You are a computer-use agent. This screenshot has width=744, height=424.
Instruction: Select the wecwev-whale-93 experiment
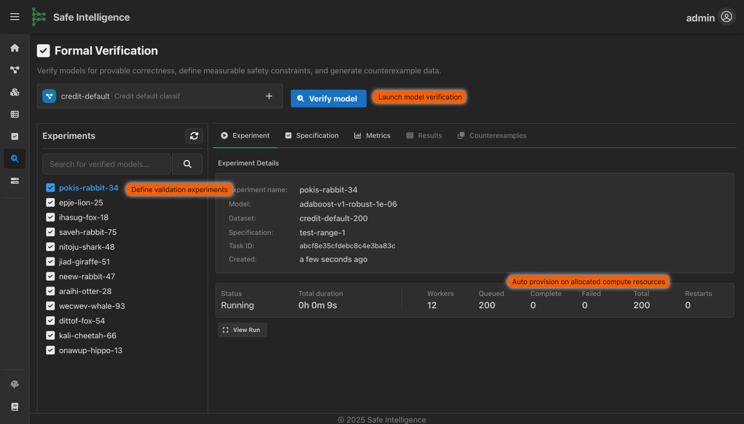(92, 306)
